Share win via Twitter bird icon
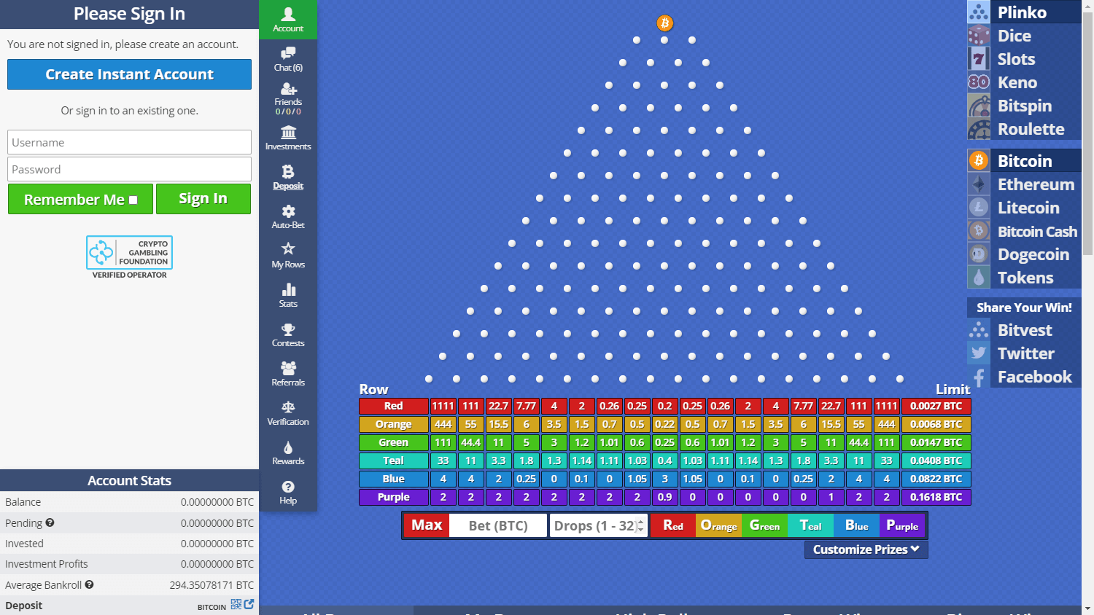The width and height of the screenshot is (1094, 615). pos(979,353)
